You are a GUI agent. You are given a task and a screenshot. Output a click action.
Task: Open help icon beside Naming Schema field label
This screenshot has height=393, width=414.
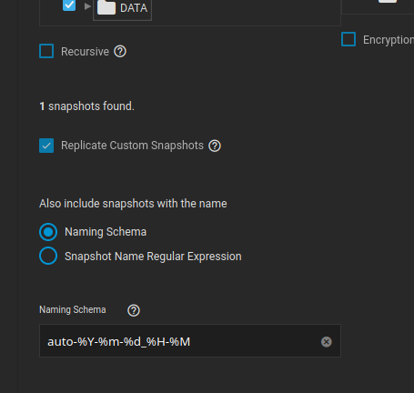click(x=134, y=310)
